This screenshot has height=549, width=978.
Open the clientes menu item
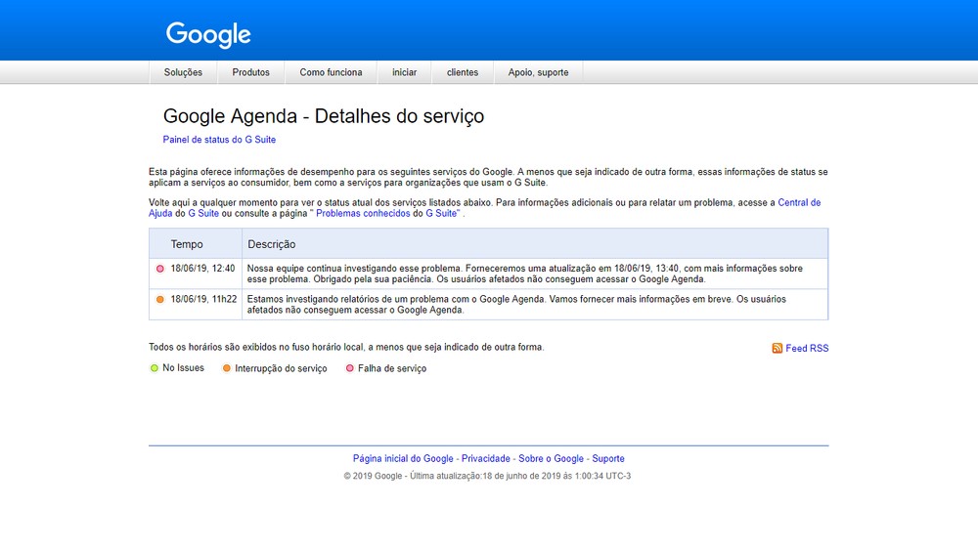coord(463,72)
